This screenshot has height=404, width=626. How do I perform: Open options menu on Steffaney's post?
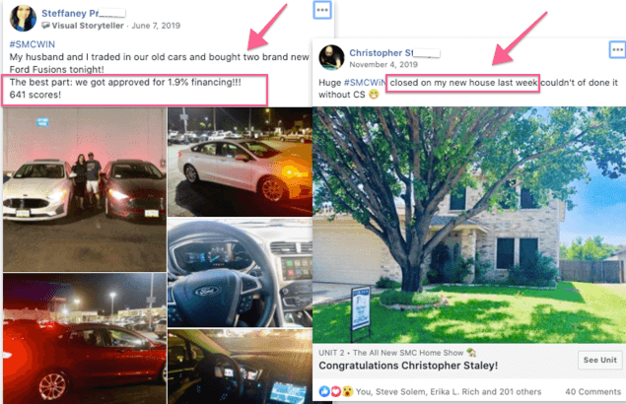click(x=322, y=10)
